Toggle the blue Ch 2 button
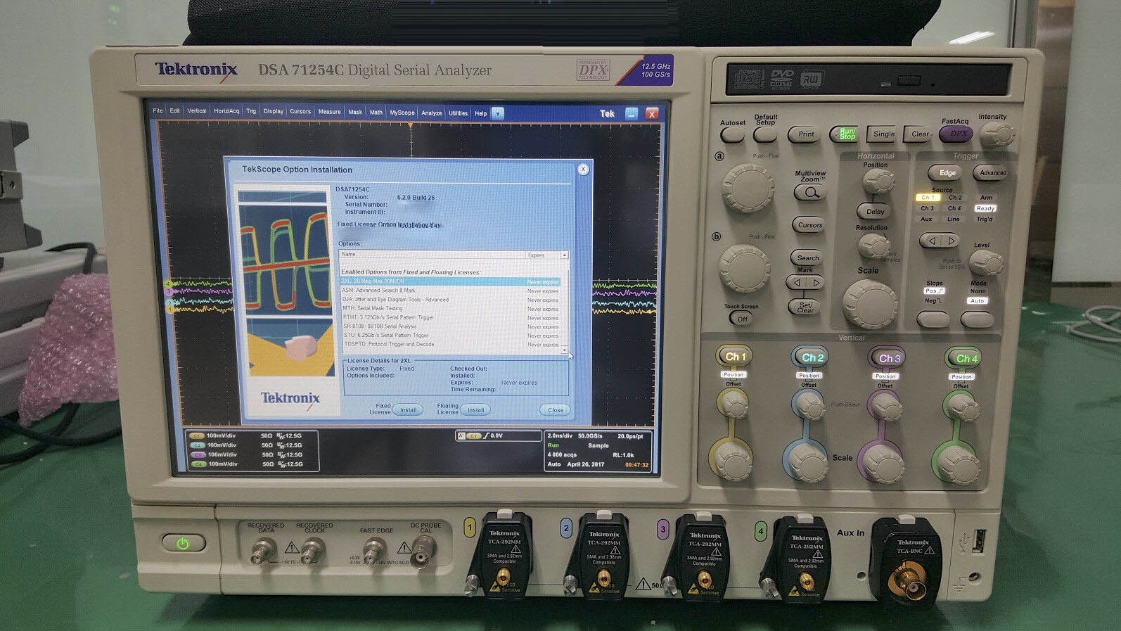Image resolution: width=1121 pixels, height=631 pixels. pyautogui.click(x=812, y=357)
